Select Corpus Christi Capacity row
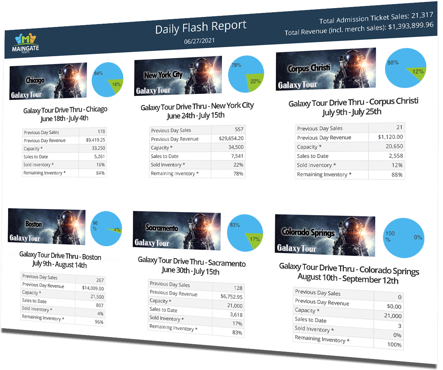 point(350,147)
